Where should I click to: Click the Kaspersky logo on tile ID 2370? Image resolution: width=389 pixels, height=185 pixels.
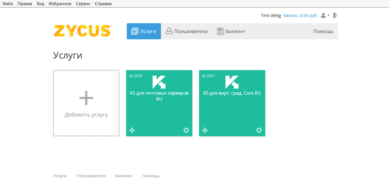pos(159,82)
